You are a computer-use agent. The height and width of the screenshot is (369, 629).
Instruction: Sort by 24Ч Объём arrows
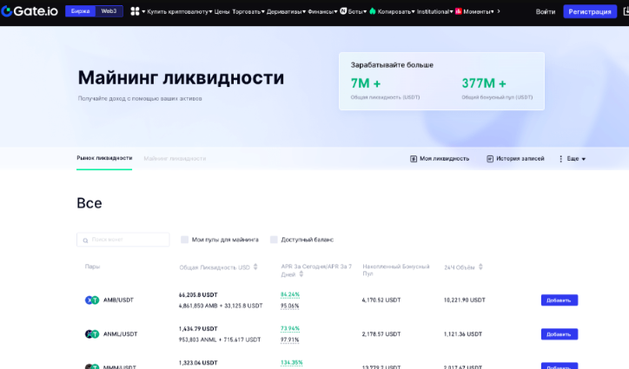point(480,267)
